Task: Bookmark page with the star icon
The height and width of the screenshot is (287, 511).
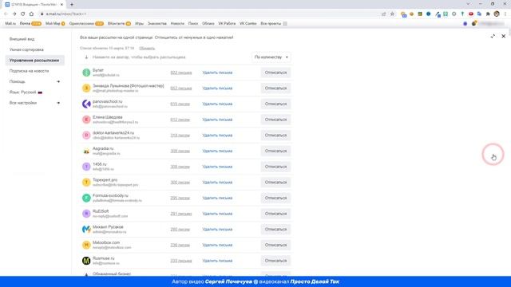Action: pos(392,14)
